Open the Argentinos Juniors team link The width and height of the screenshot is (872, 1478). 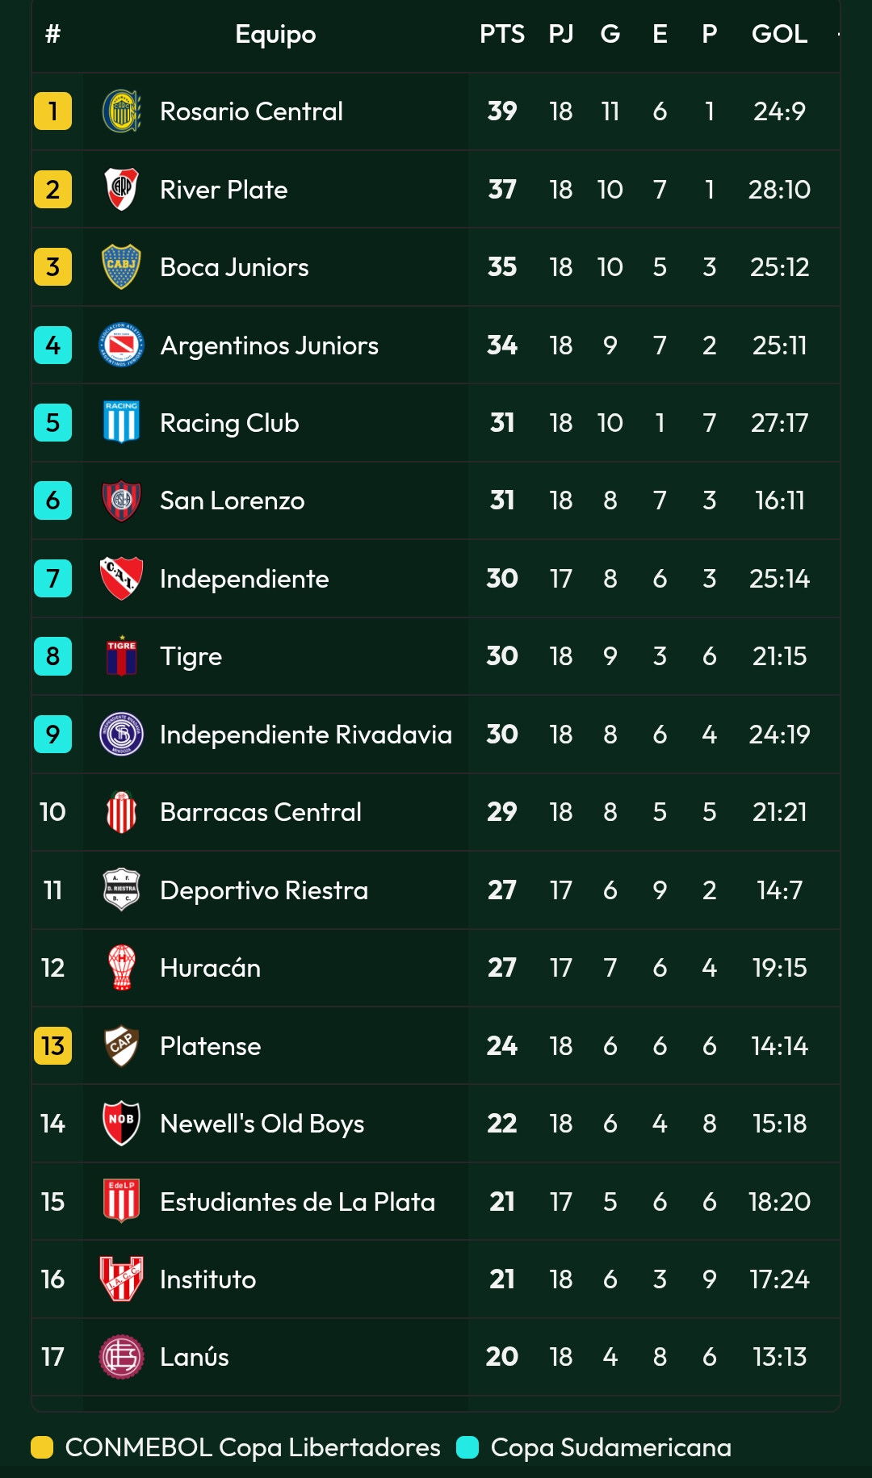click(269, 345)
